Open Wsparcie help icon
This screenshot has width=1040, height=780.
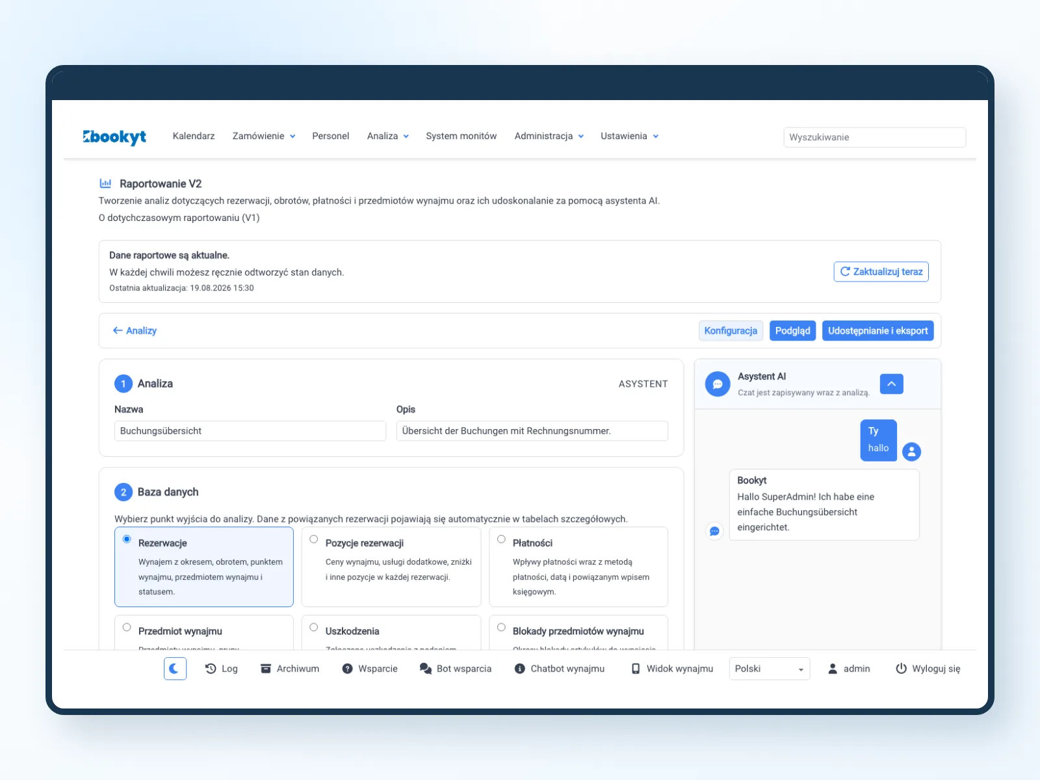coord(348,668)
